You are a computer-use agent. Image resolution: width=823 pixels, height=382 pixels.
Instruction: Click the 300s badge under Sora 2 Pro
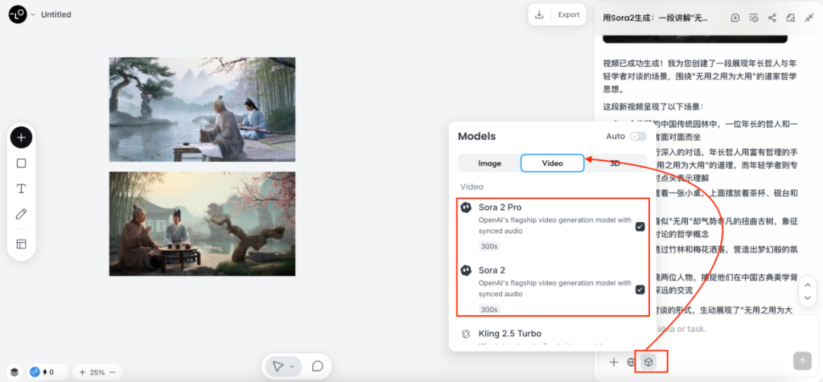tap(488, 247)
